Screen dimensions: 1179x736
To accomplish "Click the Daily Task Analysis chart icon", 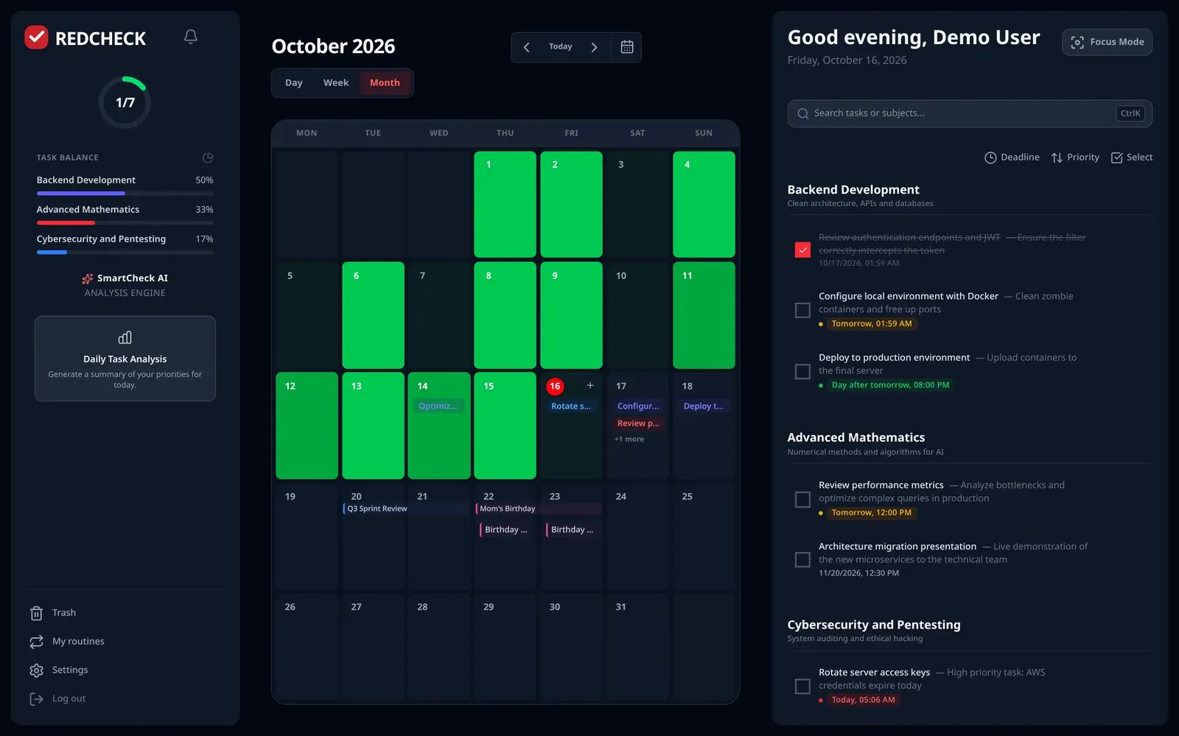I will tap(125, 338).
